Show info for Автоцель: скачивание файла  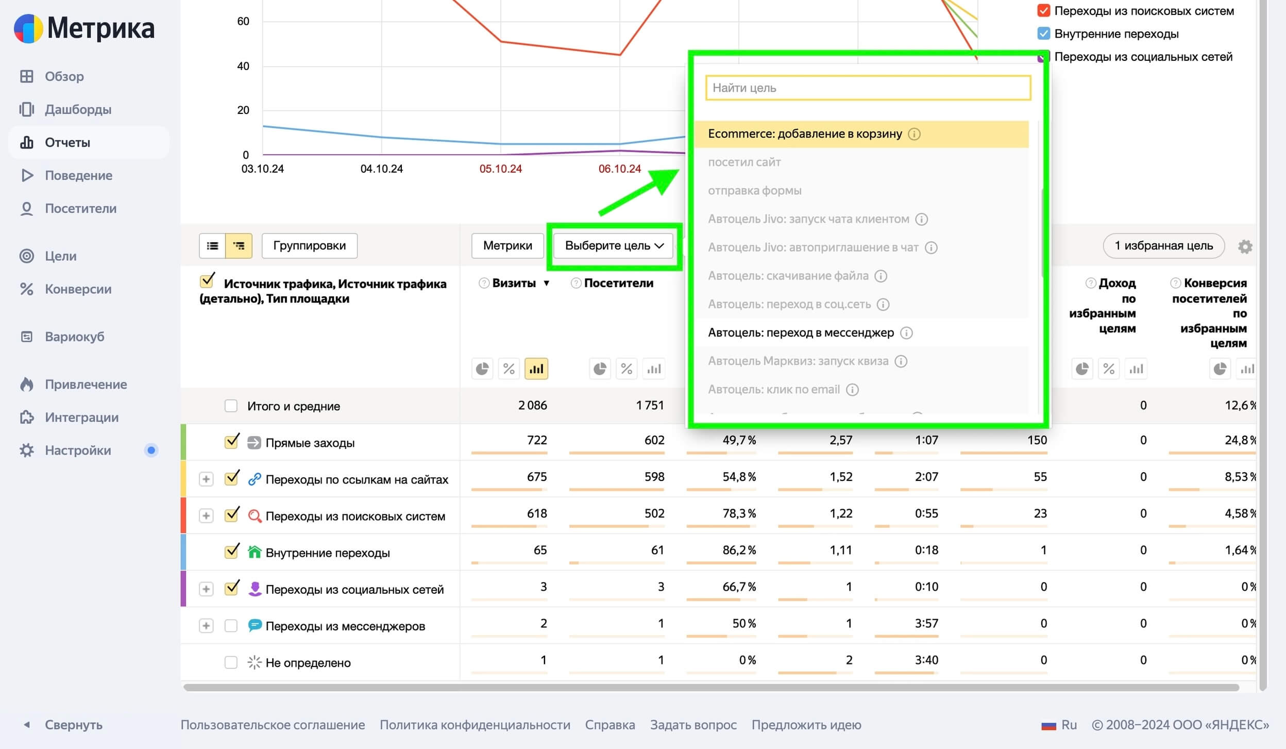[x=881, y=276]
